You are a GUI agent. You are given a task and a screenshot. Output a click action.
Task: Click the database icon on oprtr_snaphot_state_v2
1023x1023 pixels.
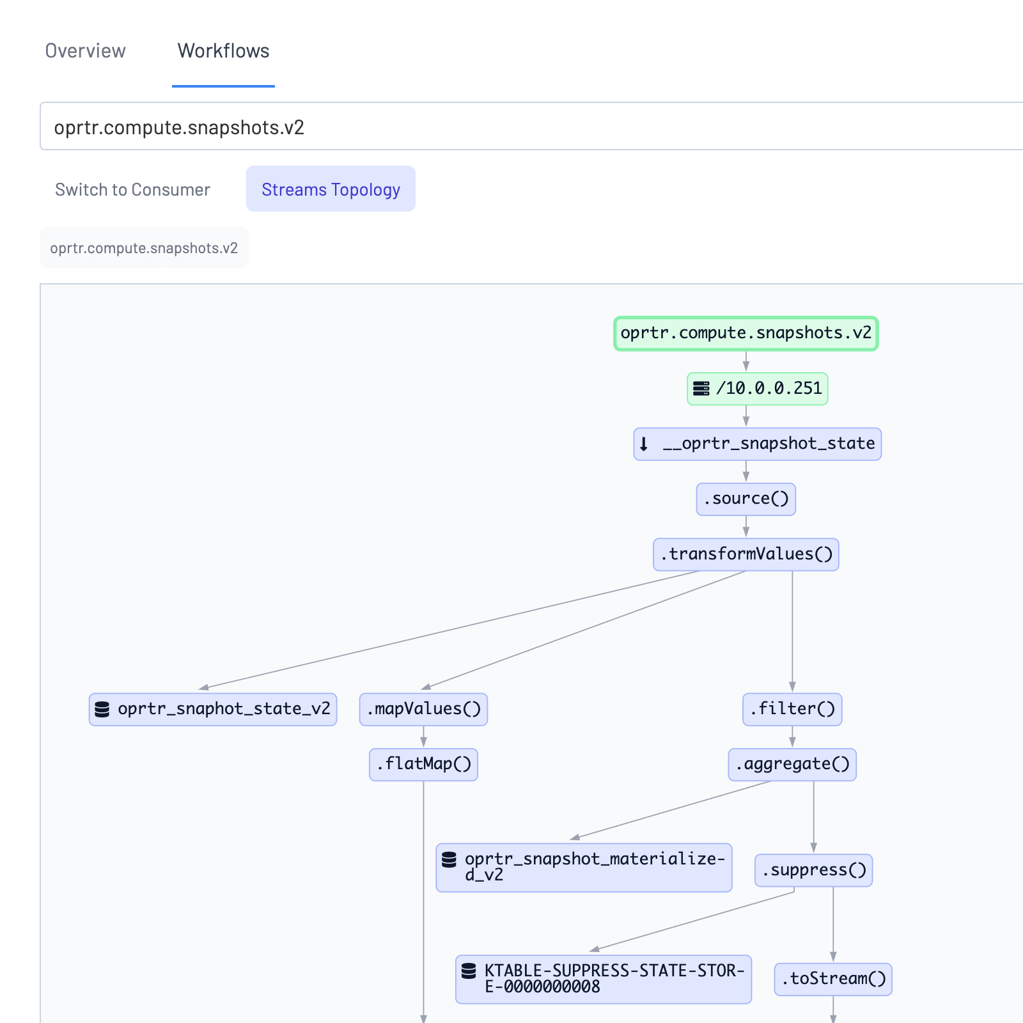[102, 709]
